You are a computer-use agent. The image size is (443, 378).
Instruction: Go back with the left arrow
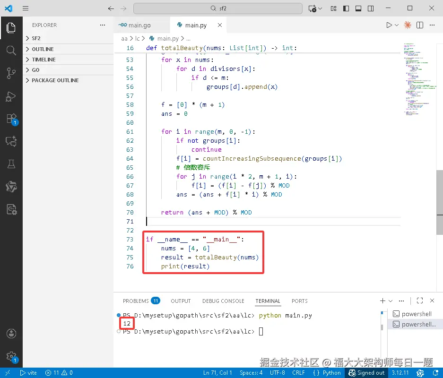tap(111, 9)
